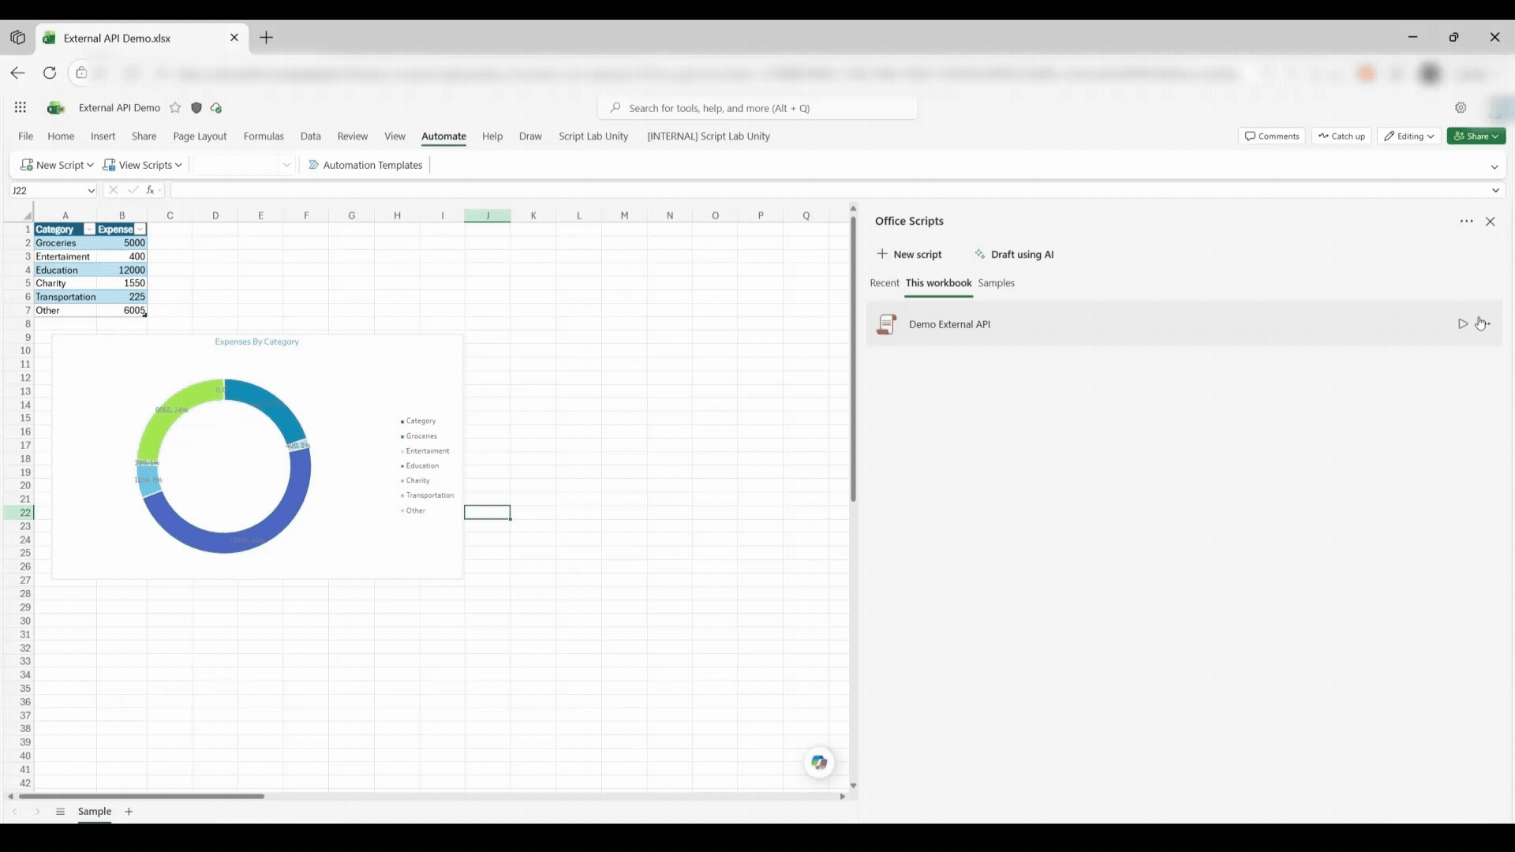
Task: Open the View Scripts dropdown
Action: pyautogui.click(x=143, y=165)
